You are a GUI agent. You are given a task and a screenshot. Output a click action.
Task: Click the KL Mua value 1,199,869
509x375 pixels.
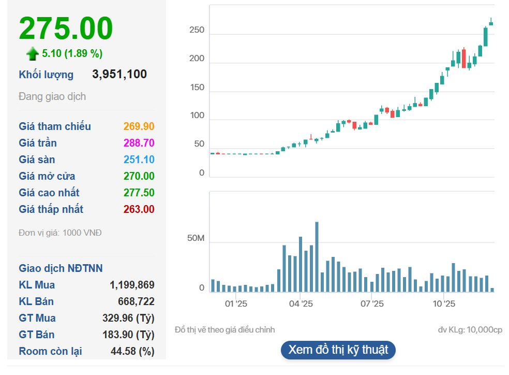[x=132, y=285]
